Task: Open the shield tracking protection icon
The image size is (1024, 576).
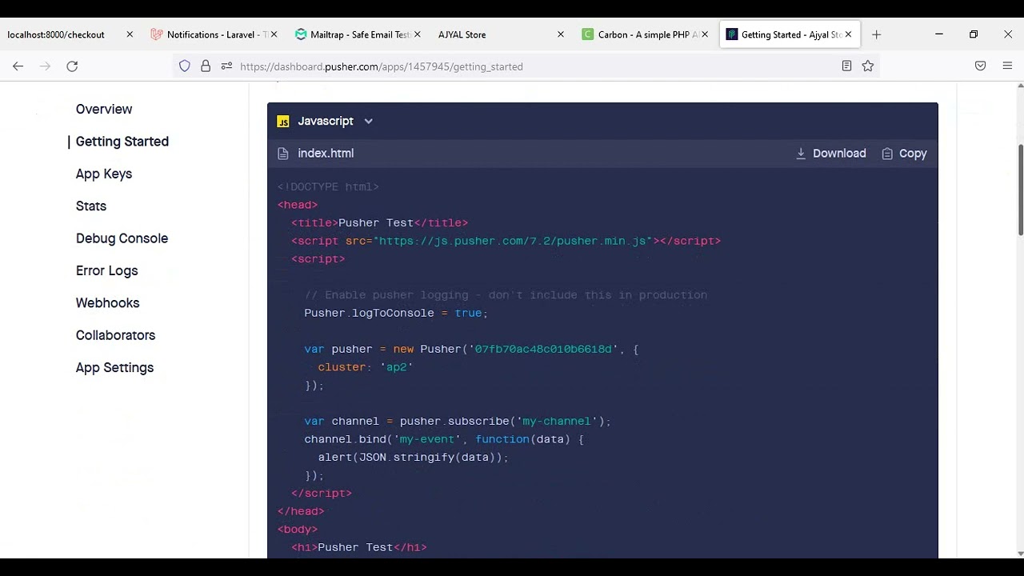Action: tap(185, 66)
